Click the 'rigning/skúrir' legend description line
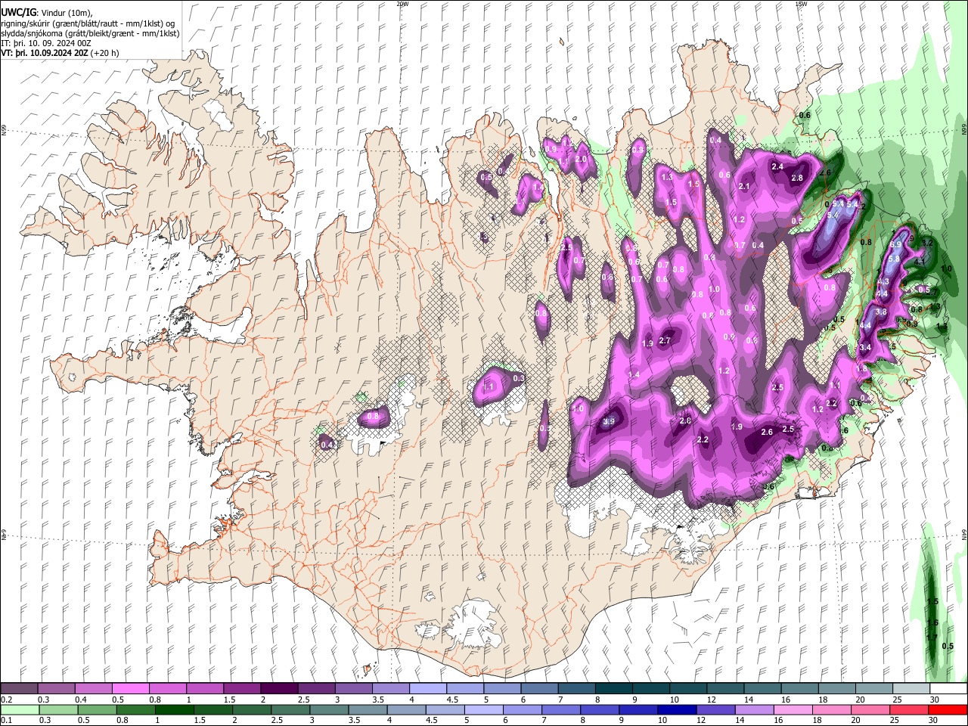The width and height of the screenshot is (968, 726). point(88,23)
